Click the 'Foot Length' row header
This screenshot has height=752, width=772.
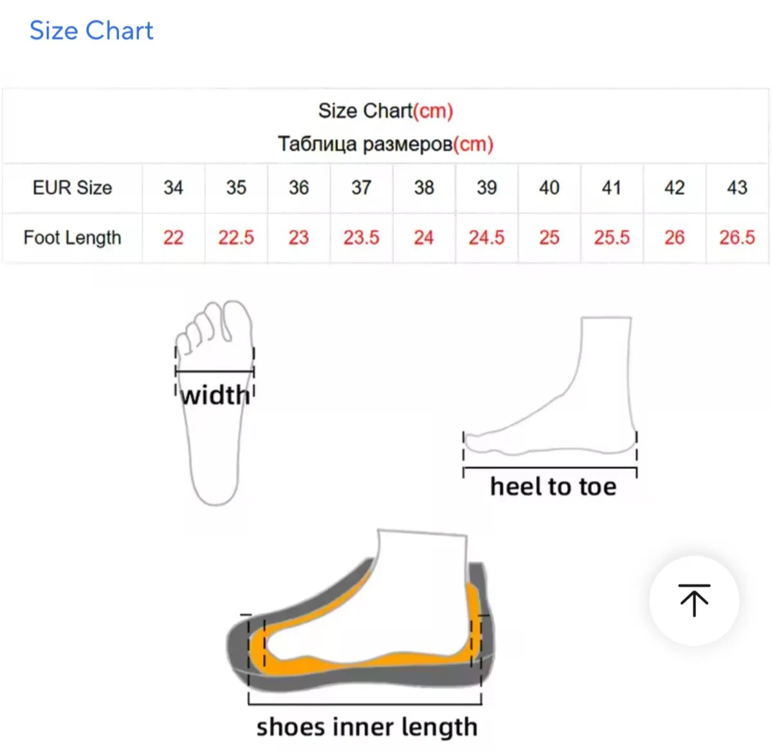(x=72, y=238)
